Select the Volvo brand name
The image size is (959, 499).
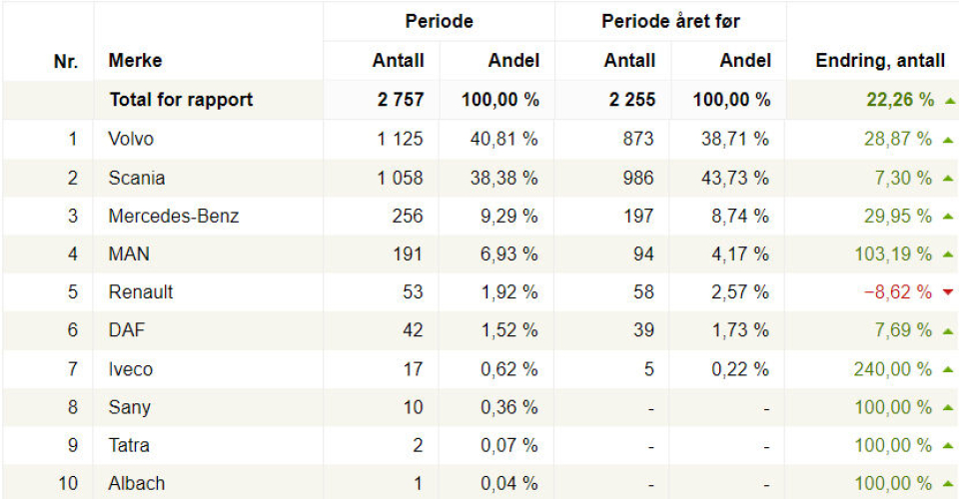coord(131,140)
